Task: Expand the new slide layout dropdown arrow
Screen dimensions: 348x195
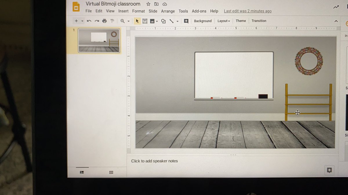Action: [x=82, y=21]
